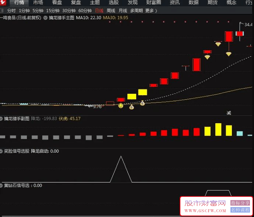Open the 资讯 tab
Viewport: 254px width, 217px height.
coord(174,3)
